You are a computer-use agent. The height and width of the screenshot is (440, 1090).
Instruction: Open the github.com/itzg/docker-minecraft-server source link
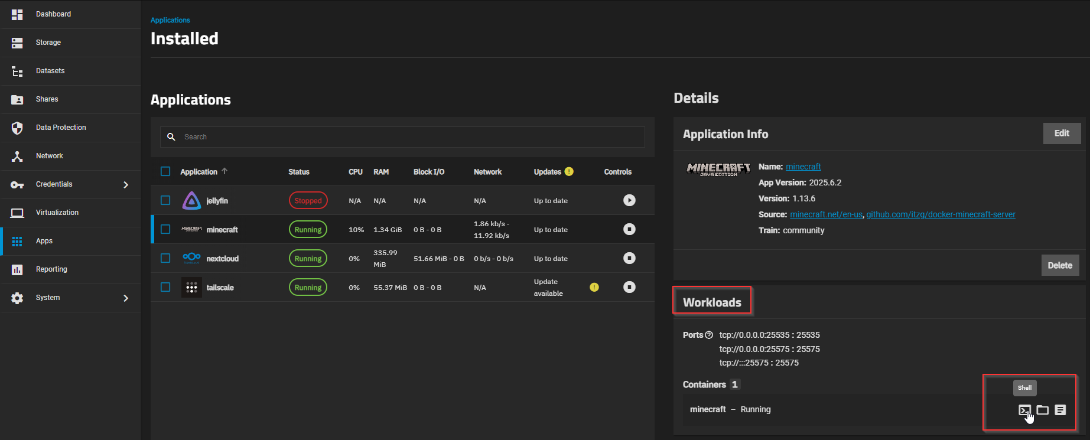941,214
